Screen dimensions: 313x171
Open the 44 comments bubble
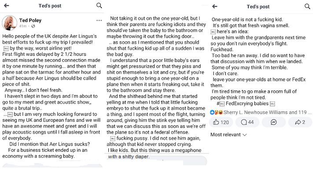click(x=247, y=122)
